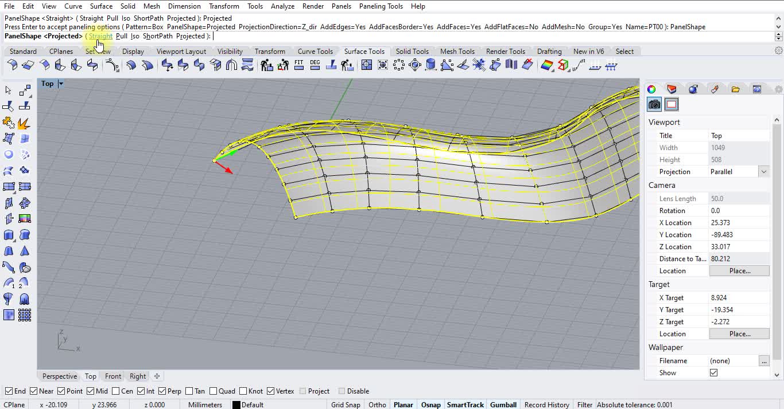Enable the Quad osnap checkbox
784x409 pixels.
pos(214,391)
